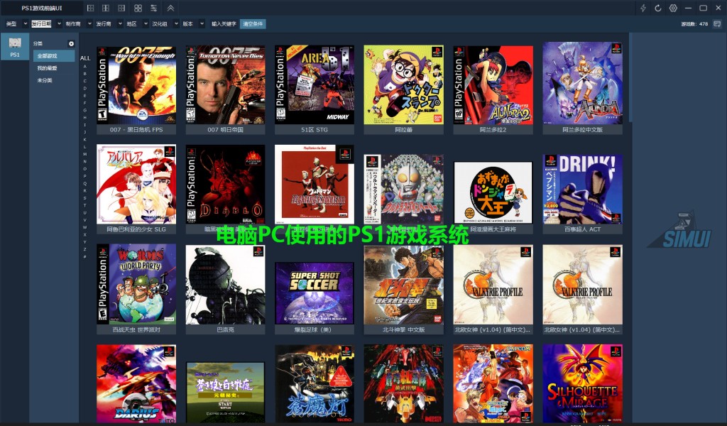The height and width of the screenshot is (426, 727).
Task: Open the settings gear in title bar
Action: 673,8
